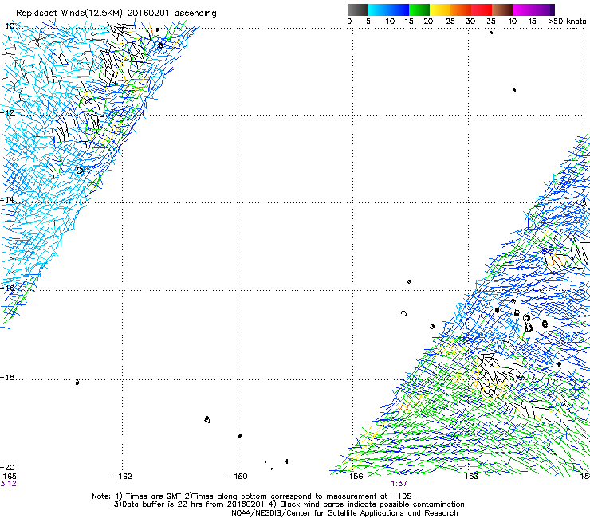Image resolution: width=590 pixels, height=518 pixels.
Task: Click the latitude label '-12'
Action: point(8,113)
